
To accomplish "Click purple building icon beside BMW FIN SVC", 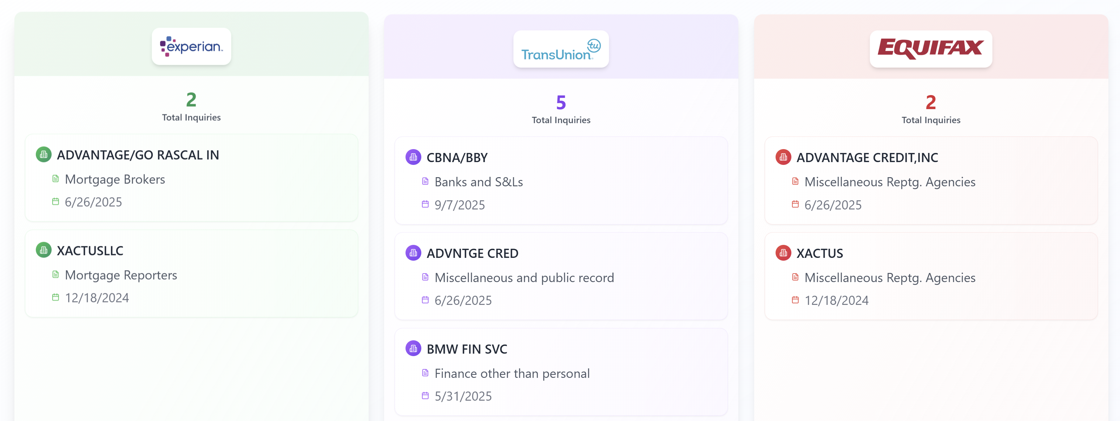I will coord(413,348).
